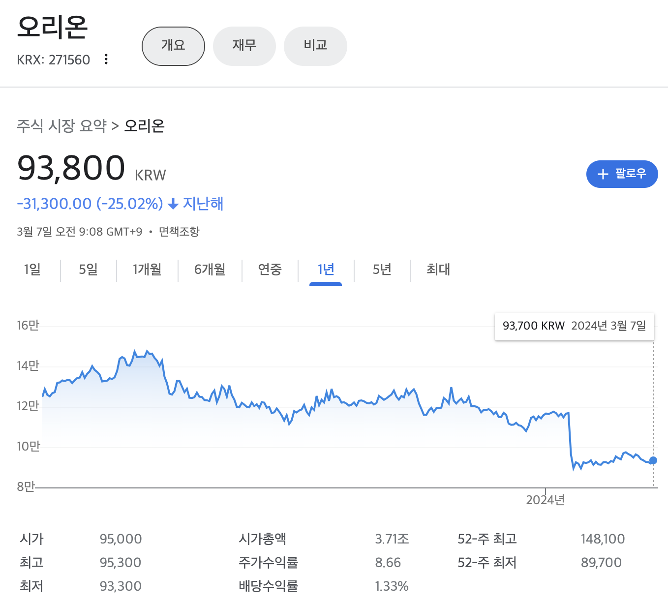Show the 최대 time range
Image resolution: width=668 pixels, height=605 pixels.
(x=438, y=270)
